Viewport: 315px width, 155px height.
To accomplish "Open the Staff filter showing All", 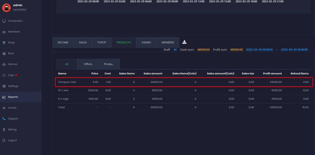I will point(175,50).
